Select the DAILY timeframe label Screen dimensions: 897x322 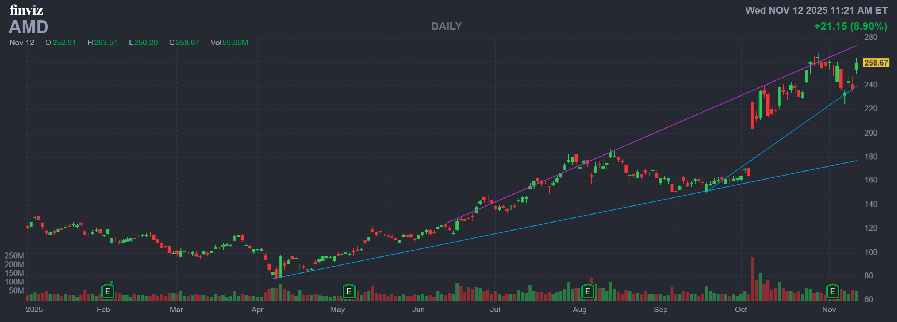(x=446, y=26)
